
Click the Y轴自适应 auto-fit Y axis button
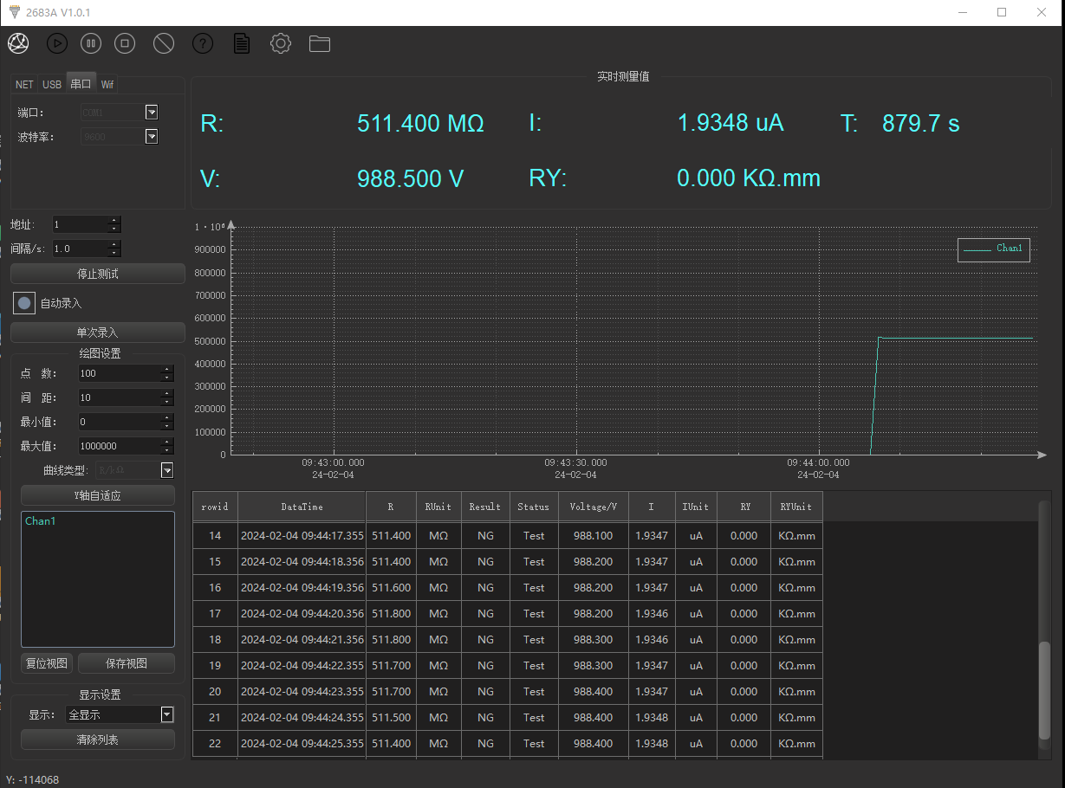click(98, 495)
